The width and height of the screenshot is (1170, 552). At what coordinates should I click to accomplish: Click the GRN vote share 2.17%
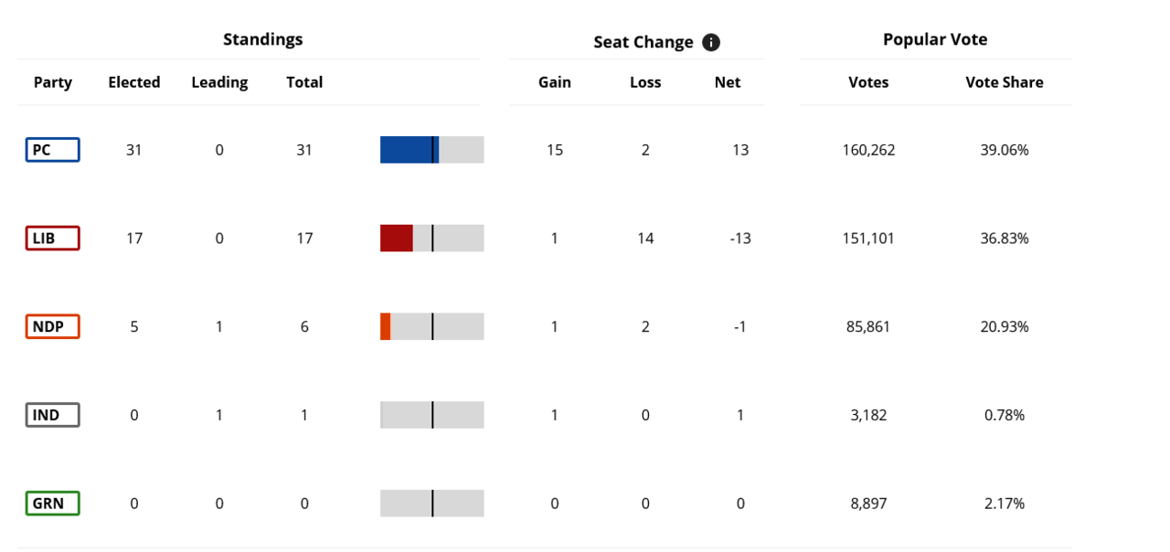click(1004, 504)
